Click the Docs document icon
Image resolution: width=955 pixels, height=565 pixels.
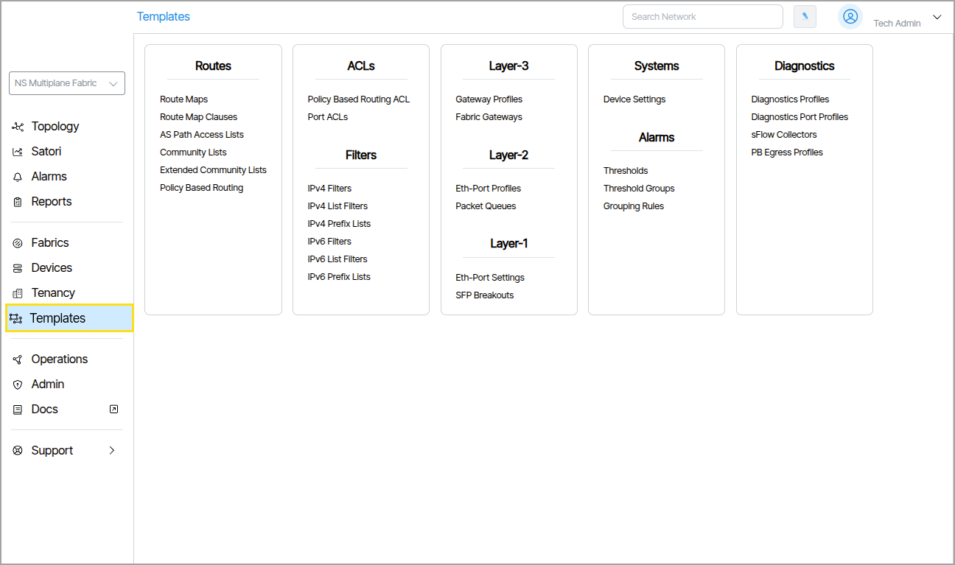18,410
